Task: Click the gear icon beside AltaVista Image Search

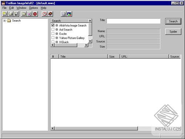Action: pos(57,25)
